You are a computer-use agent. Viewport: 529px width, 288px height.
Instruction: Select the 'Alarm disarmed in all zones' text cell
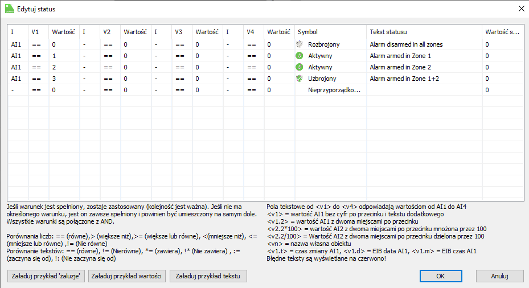tap(406, 44)
